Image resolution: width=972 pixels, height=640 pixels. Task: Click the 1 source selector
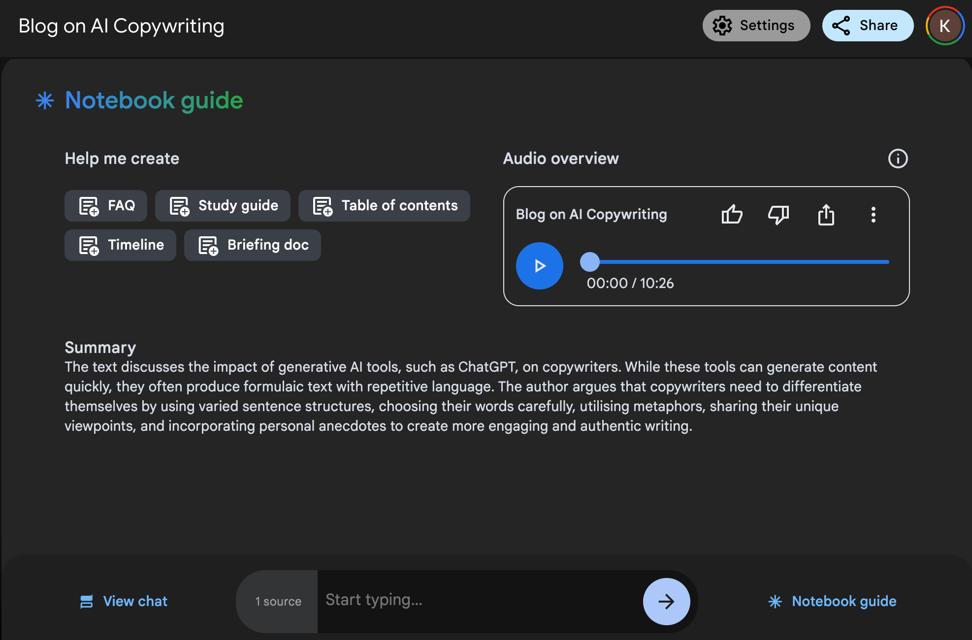278,601
